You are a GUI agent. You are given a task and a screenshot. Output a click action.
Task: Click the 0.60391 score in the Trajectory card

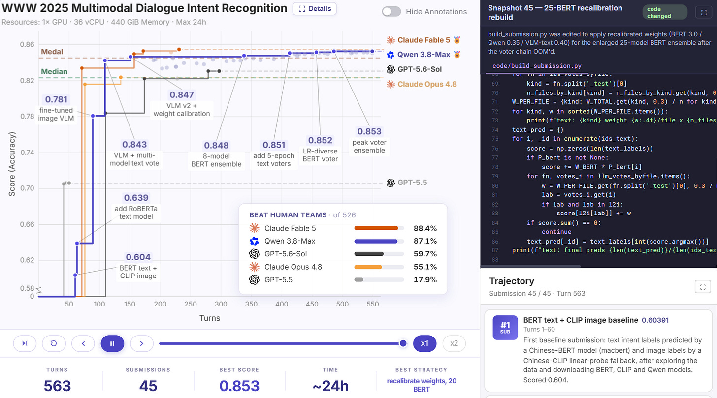(x=655, y=320)
